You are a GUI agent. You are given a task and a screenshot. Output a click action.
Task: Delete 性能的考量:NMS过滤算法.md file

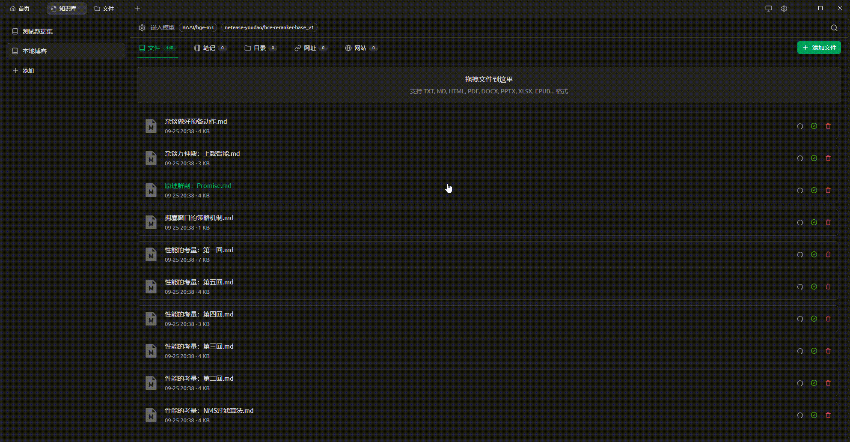click(828, 415)
